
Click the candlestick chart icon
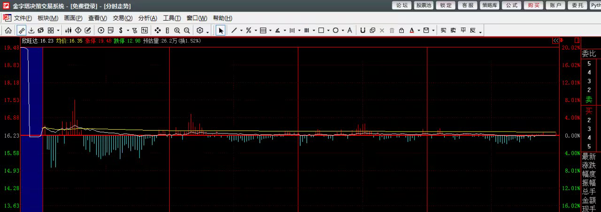69,30
